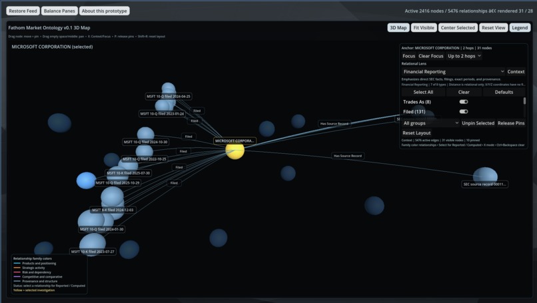
Task: Select the yellow Microsoft Corporation node
Action: coord(235,151)
